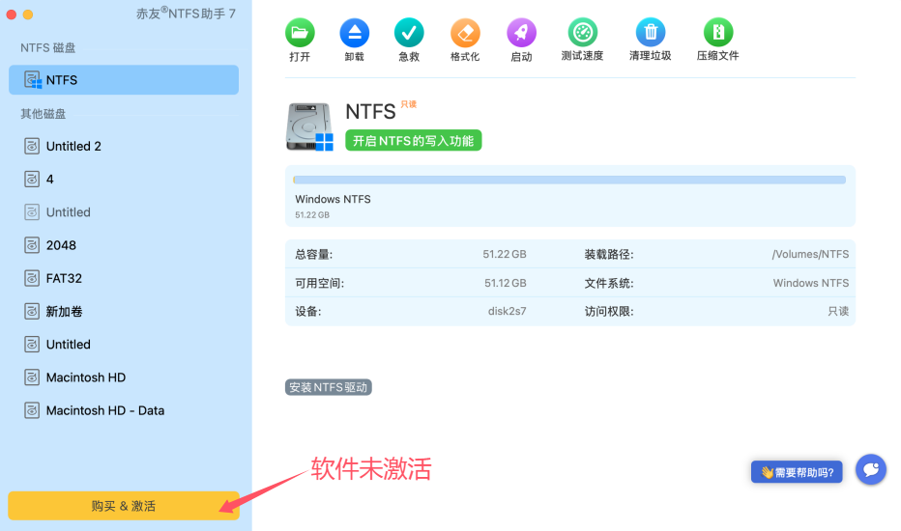This screenshot has width=901, height=531.
Task: Click the 购买 & 激活 yellow button
Action: coord(124,506)
